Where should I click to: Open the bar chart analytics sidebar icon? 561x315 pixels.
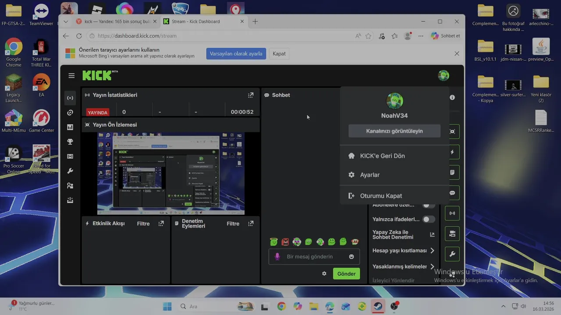tap(70, 127)
